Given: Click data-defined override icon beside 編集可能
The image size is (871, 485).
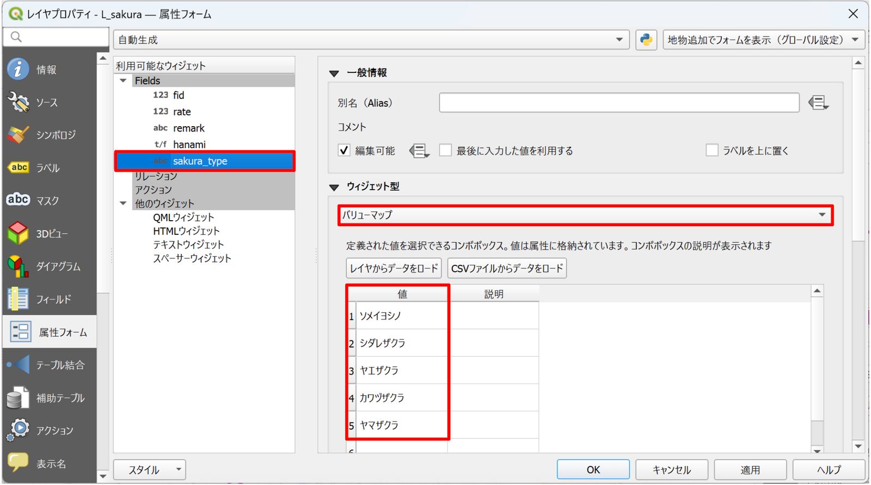Looking at the screenshot, I should (x=419, y=151).
